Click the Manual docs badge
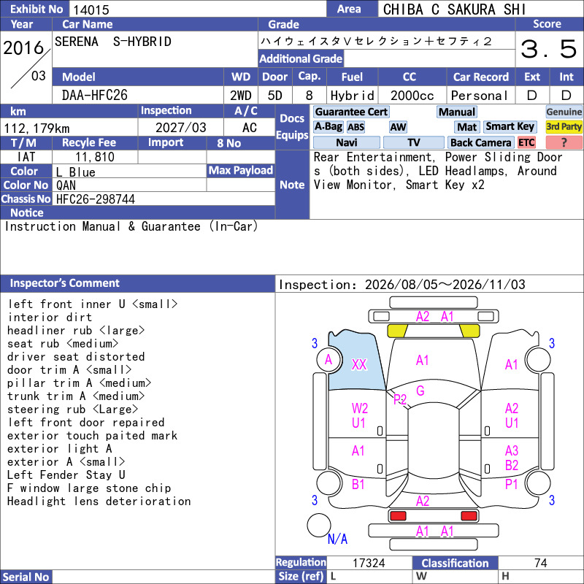This screenshot has height=584, width=584. 457,112
